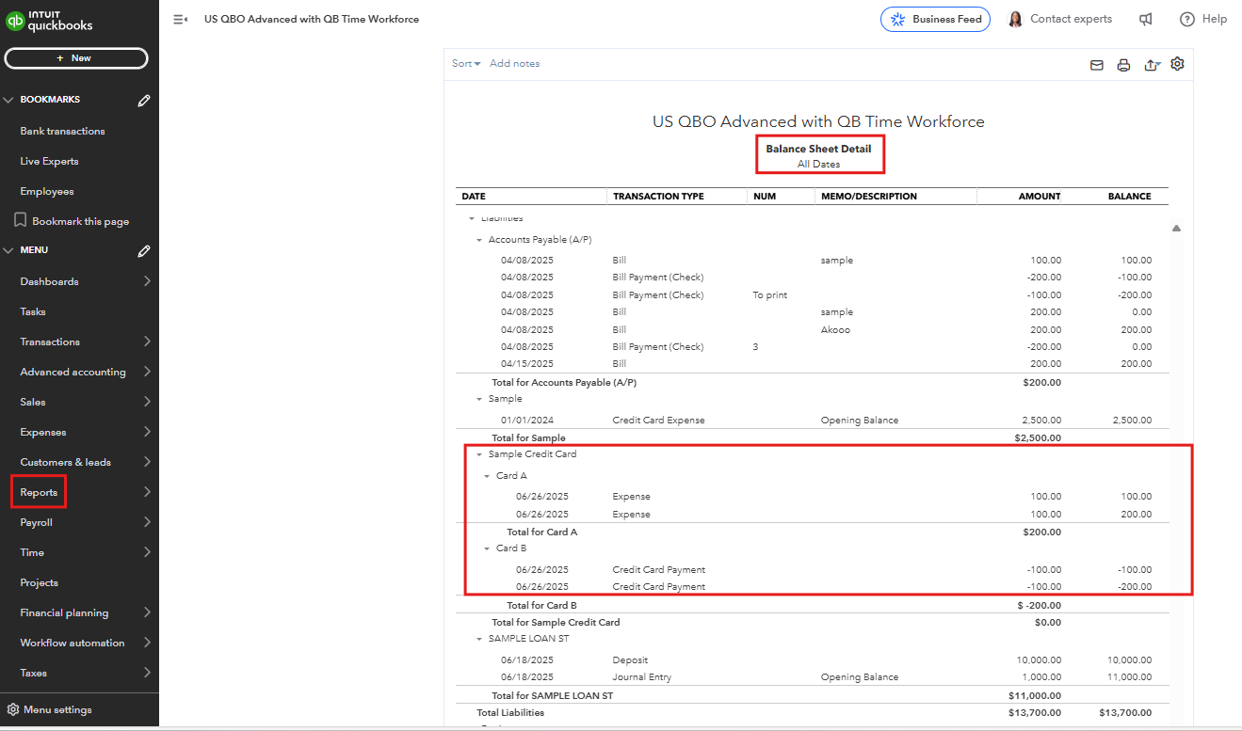
Task: Expand the Dashboards submenu arrow
Action: click(147, 281)
